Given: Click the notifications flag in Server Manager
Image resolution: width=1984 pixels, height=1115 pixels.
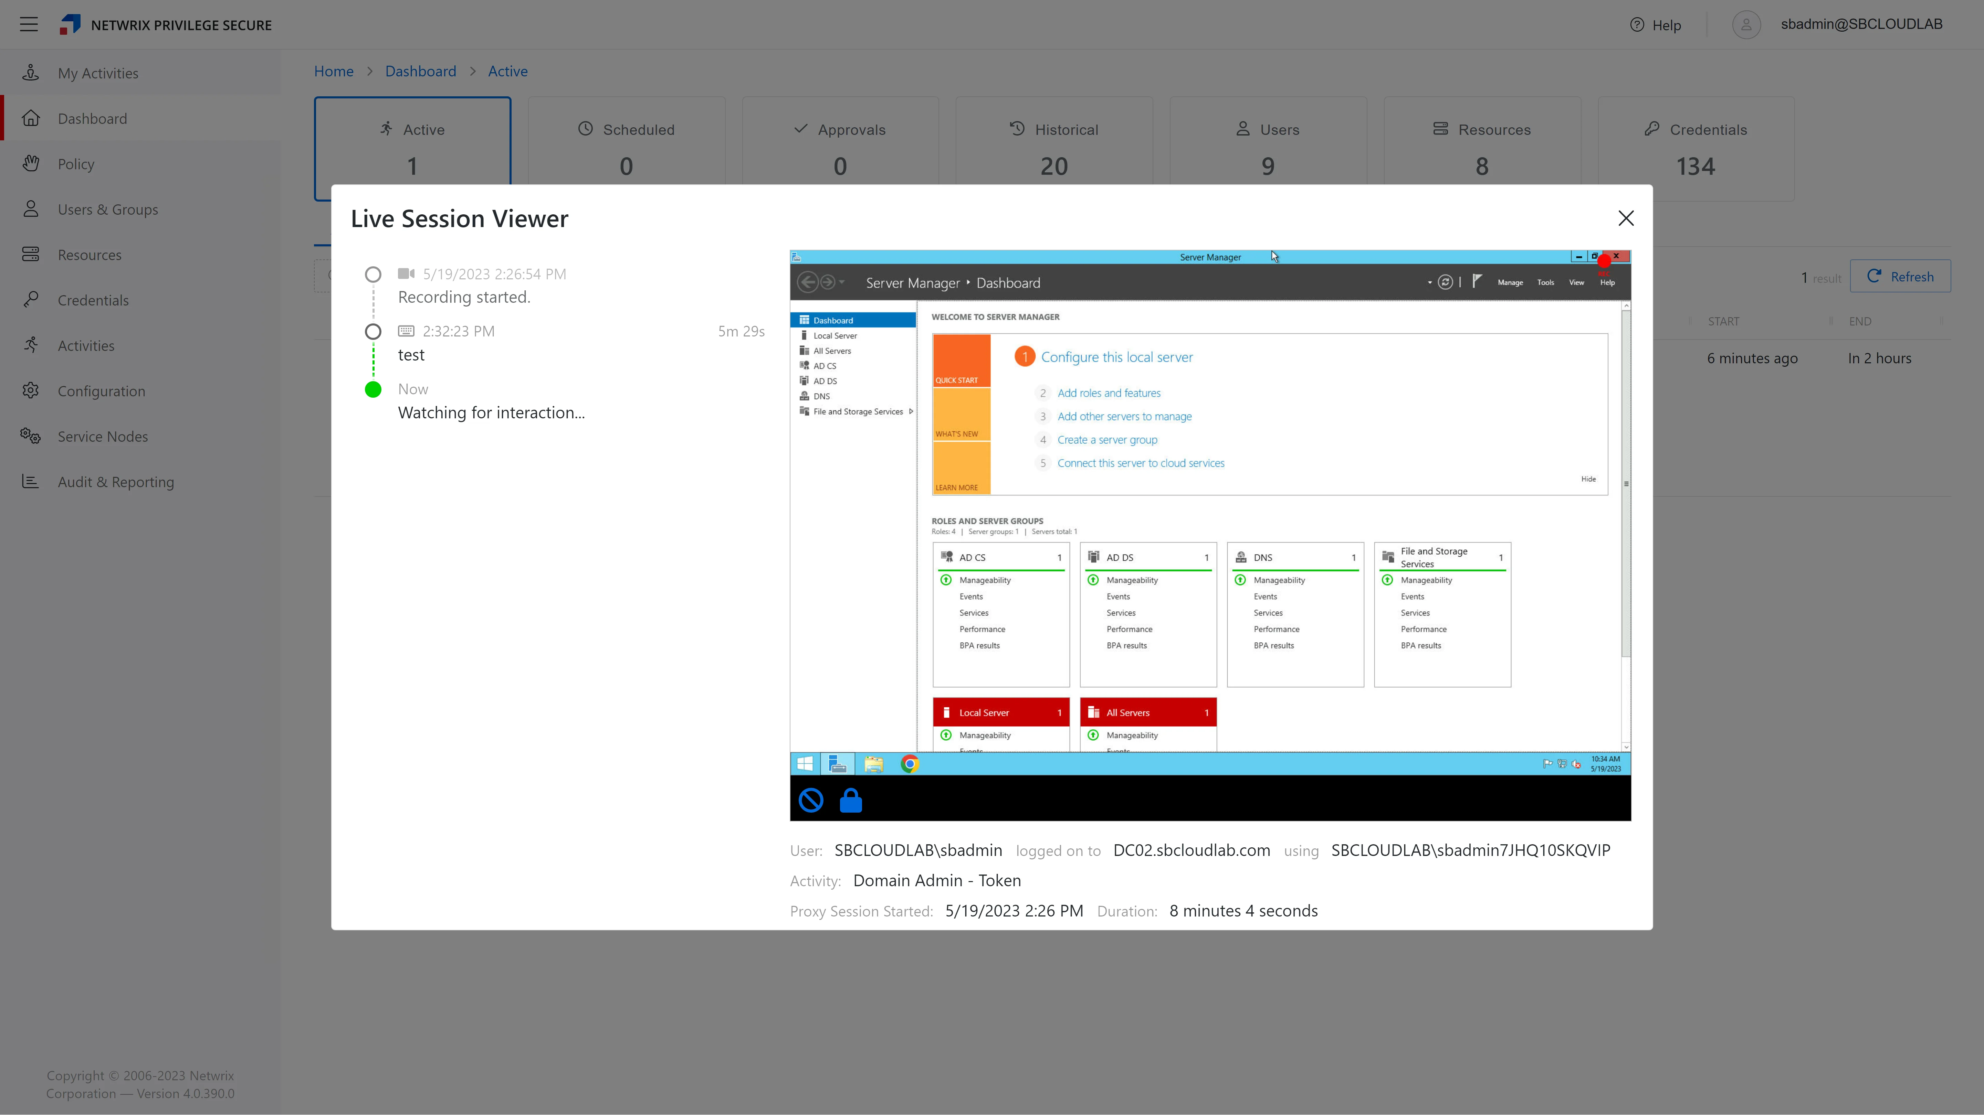Looking at the screenshot, I should click(x=1477, y=282).
